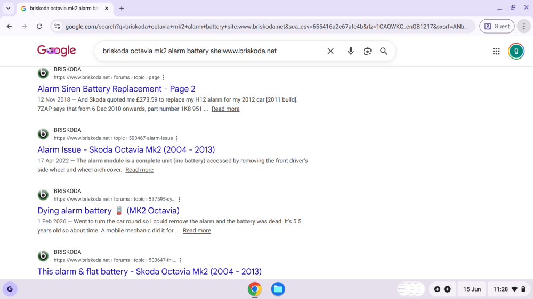
Task: Open the Files app from shelf
Action: point(278,289)
